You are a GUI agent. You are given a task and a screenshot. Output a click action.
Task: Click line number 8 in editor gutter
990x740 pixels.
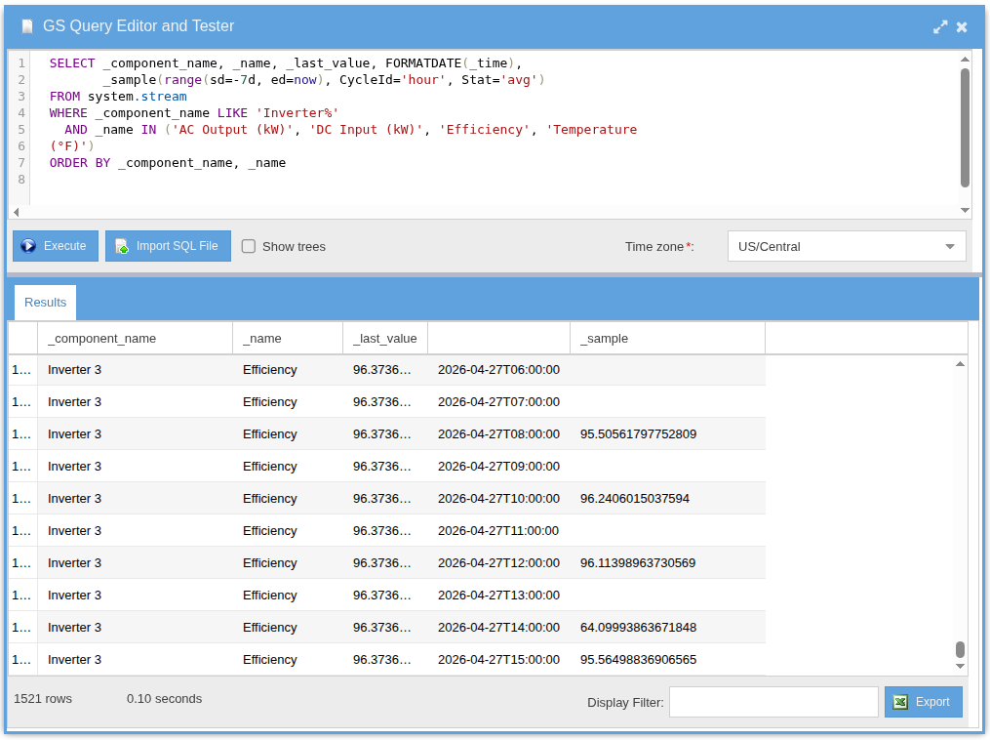[x=21, y=180]
